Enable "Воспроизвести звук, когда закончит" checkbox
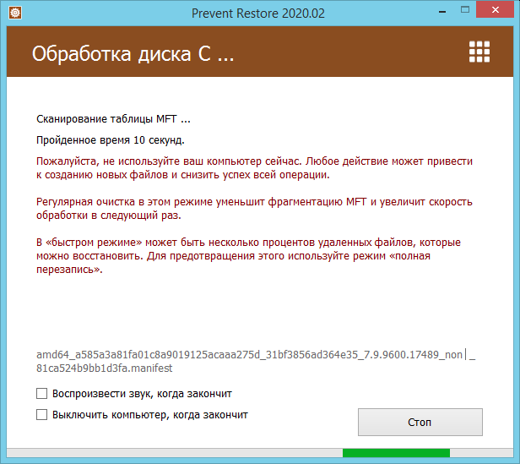Viewport: 520px width, 464px height. pyautogui.click(x=42, y=394)
